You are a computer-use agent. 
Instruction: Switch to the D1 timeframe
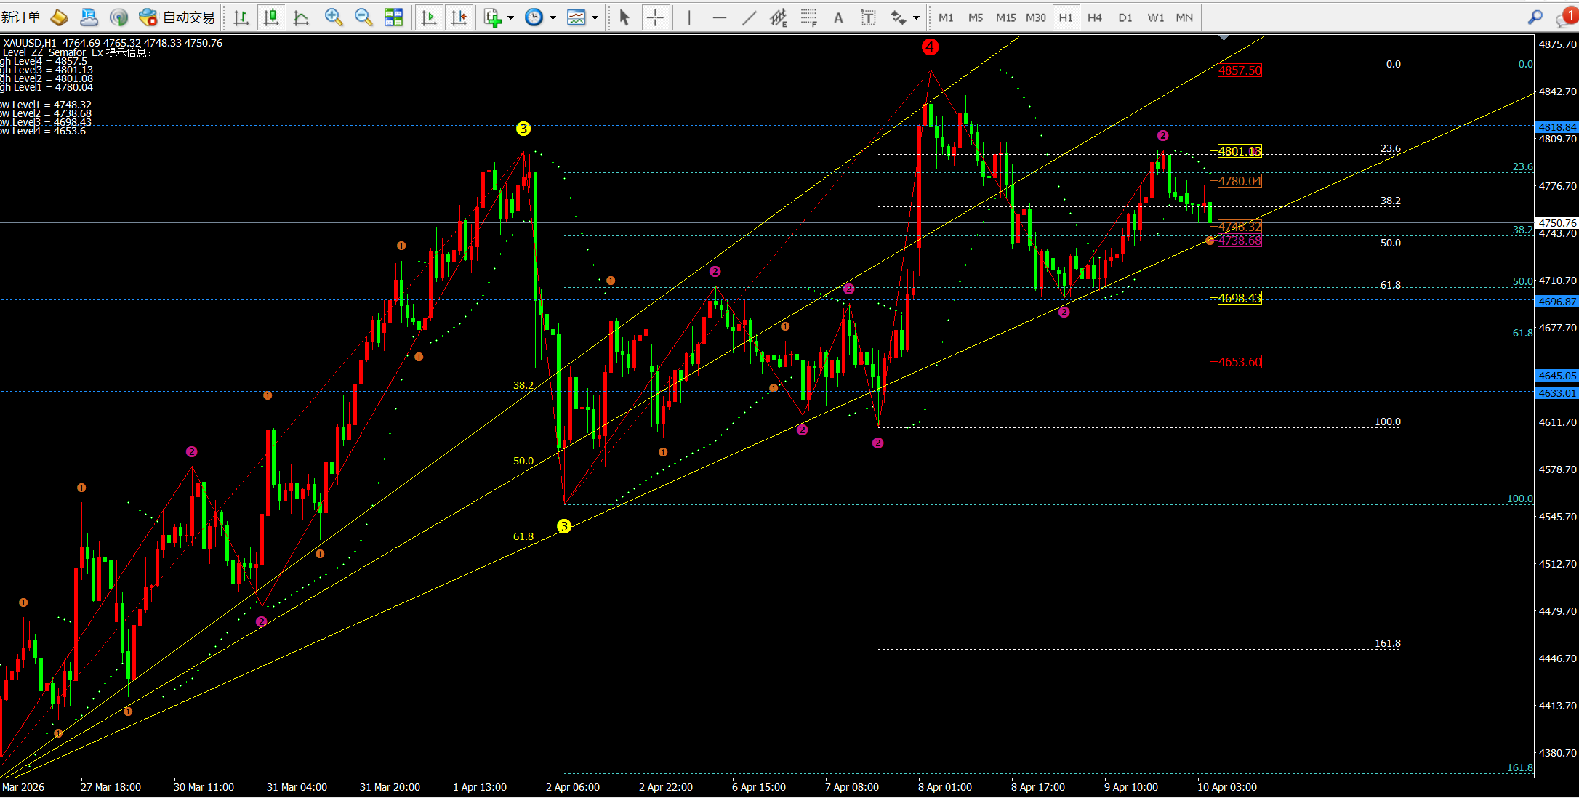(x=1125, y=17)
